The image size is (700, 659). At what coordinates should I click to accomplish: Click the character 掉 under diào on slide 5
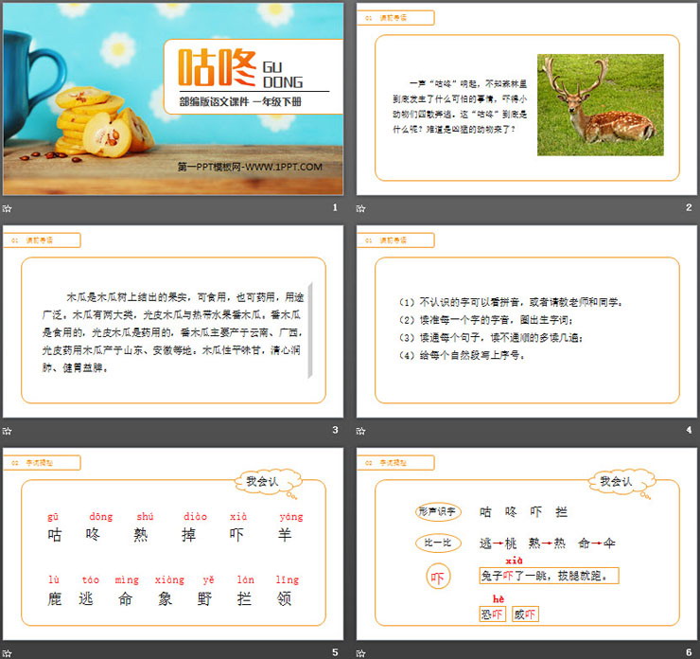[x=188, y=534]
